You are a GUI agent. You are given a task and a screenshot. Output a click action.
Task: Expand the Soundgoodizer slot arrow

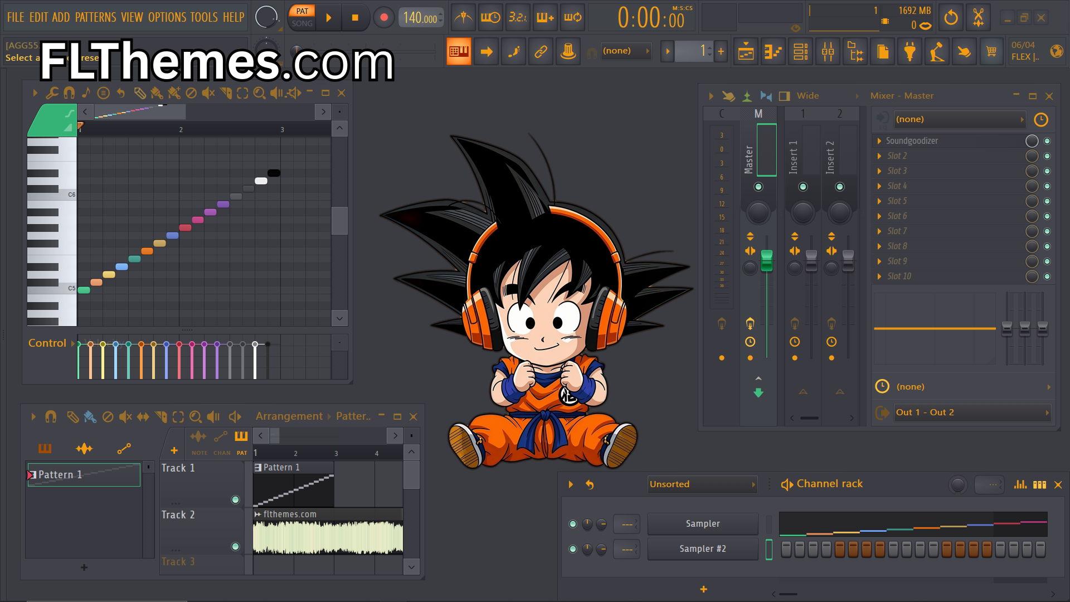point(879,141)
